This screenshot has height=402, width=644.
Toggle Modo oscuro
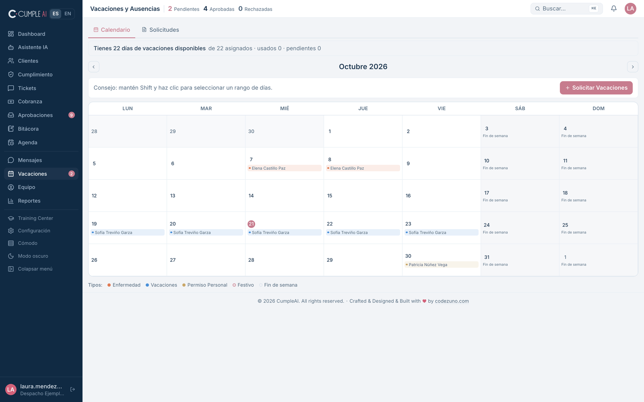click(x=41, y=256)
